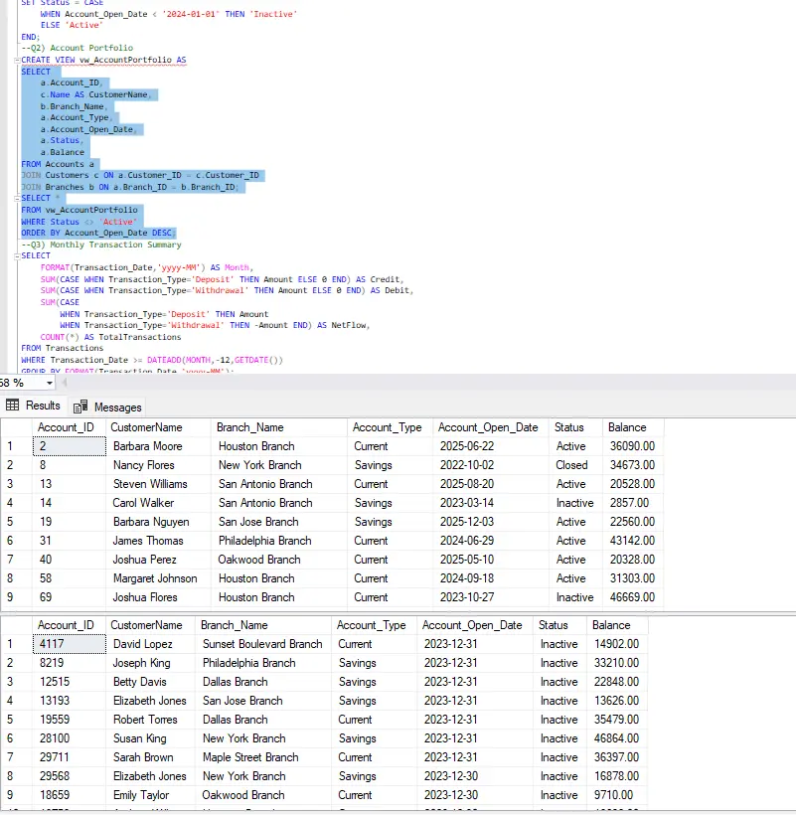Select Account_Open_Date column header in first grid
Image resolution: width=796 pixels, height=815 pixels.
[x=491, y=427]
